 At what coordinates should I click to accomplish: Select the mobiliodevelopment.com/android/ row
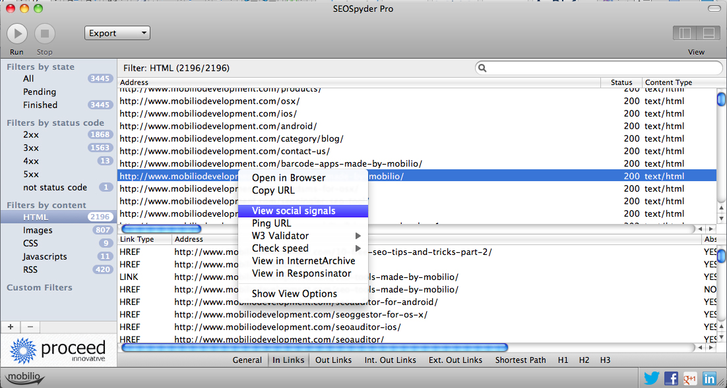417,126
